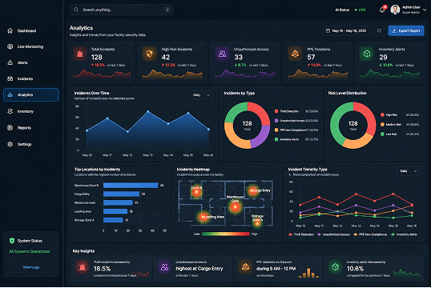This screenshot has height=288, width=431.
Task: Click the Search anything input field
Action: 122,10
